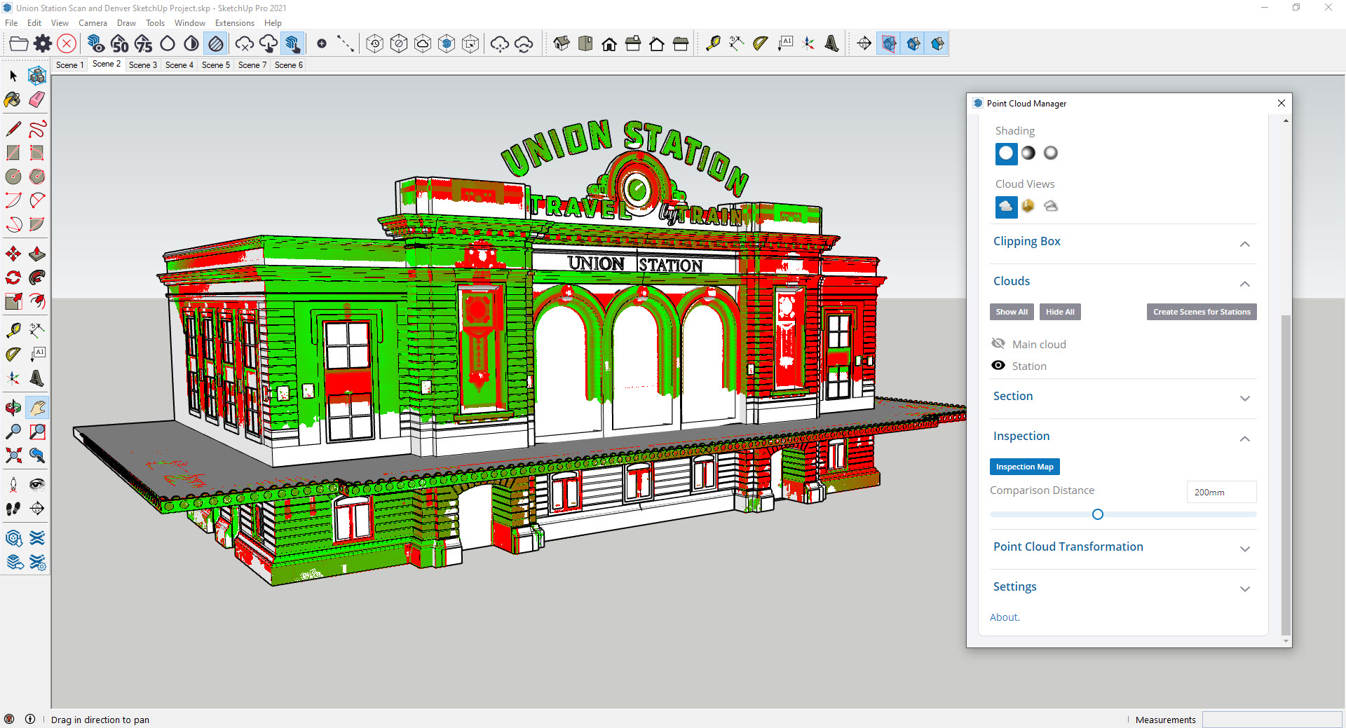Viewport: 1346px width, 728px height.
Task: Click the red circled X toolbar icon
Action: tap(67, 43)
